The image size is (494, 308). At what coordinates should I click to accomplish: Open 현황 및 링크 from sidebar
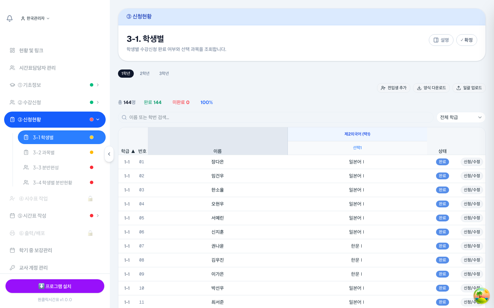click(x=55, y=50)
